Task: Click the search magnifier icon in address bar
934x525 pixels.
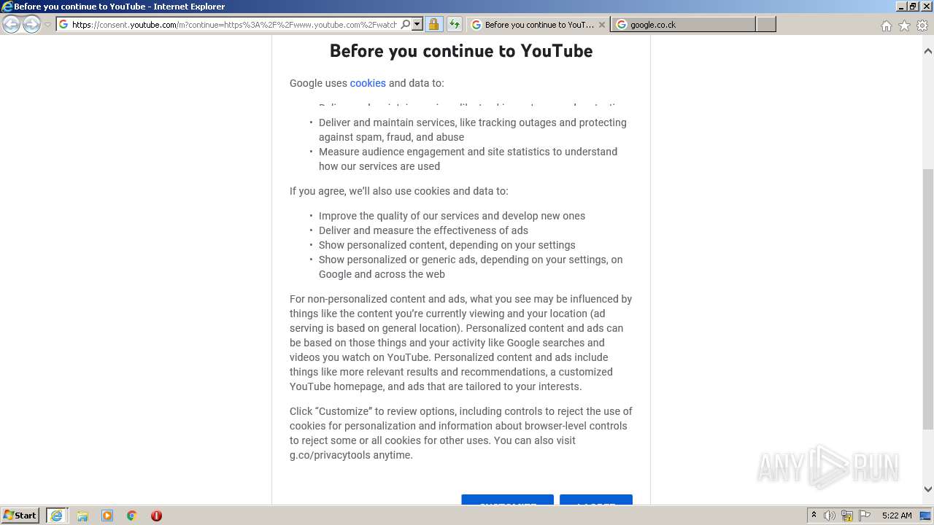Action: (x=406, y=24)
